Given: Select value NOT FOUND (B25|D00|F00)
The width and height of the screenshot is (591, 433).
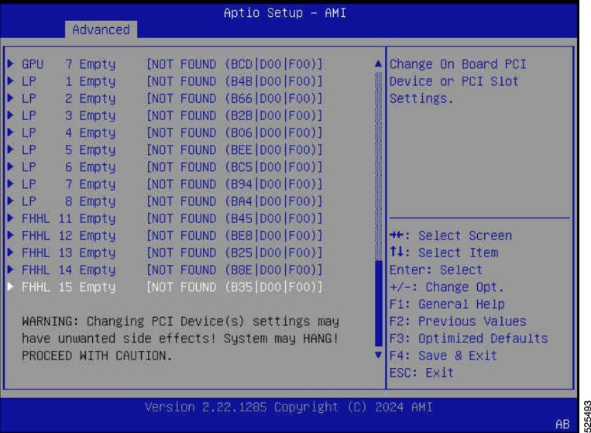Looking at the screenshot, I should click(x=235, y=253).
